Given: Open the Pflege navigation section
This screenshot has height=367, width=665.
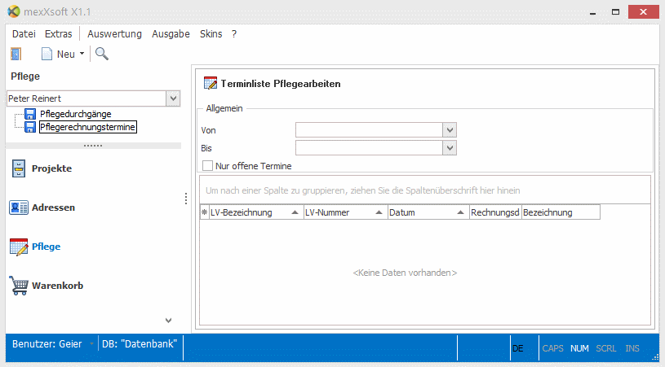Looking at the screenshot, I should click(x=47, y=247).
